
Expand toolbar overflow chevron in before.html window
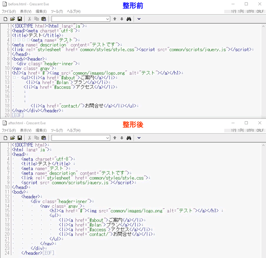(x=139, y=19)
